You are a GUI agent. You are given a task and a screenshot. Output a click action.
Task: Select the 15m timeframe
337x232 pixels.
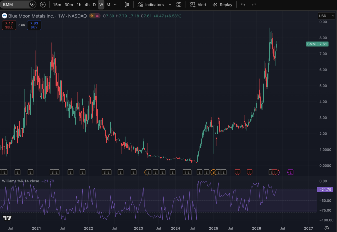coord(57,5)
